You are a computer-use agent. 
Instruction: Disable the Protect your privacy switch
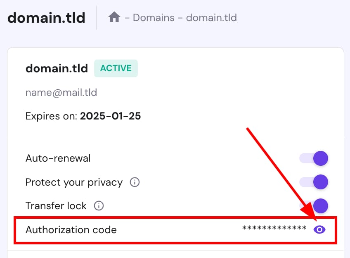(x=315, y=182)
